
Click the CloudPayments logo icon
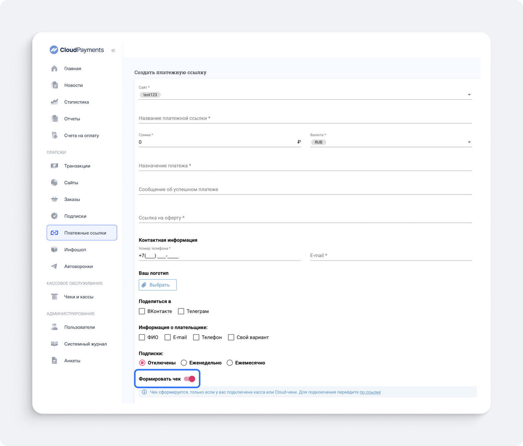click(54, 50)
